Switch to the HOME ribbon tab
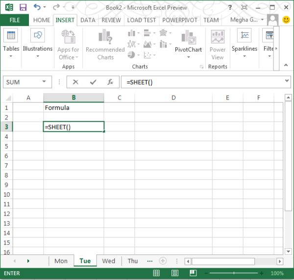The image size is (294, 280). (x=42, y=20)
